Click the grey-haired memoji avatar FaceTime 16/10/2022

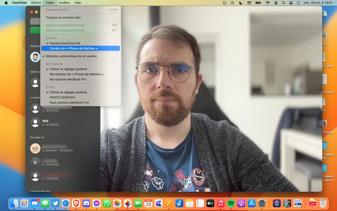pyautogui.click(x=35, y=148)
